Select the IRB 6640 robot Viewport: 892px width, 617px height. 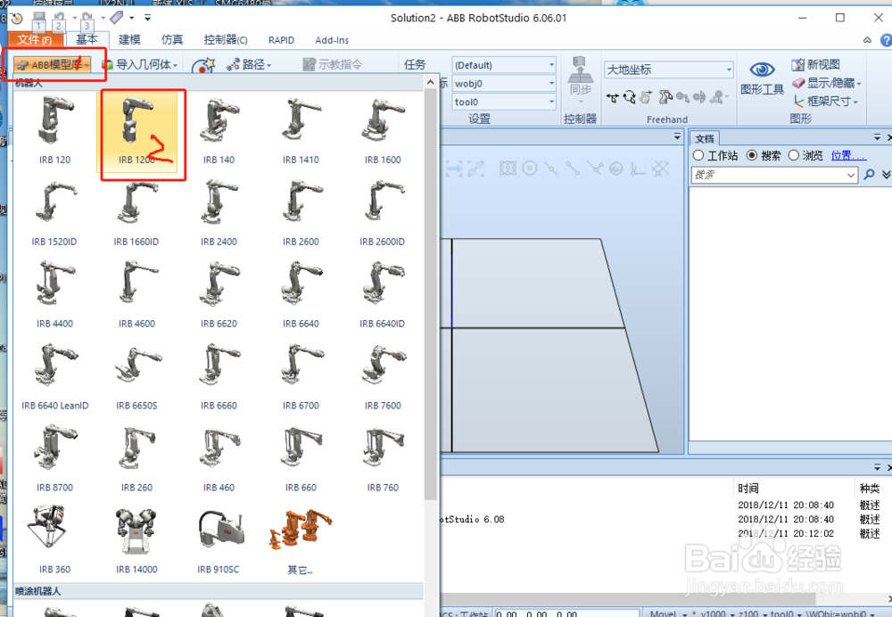pos(301,294)
